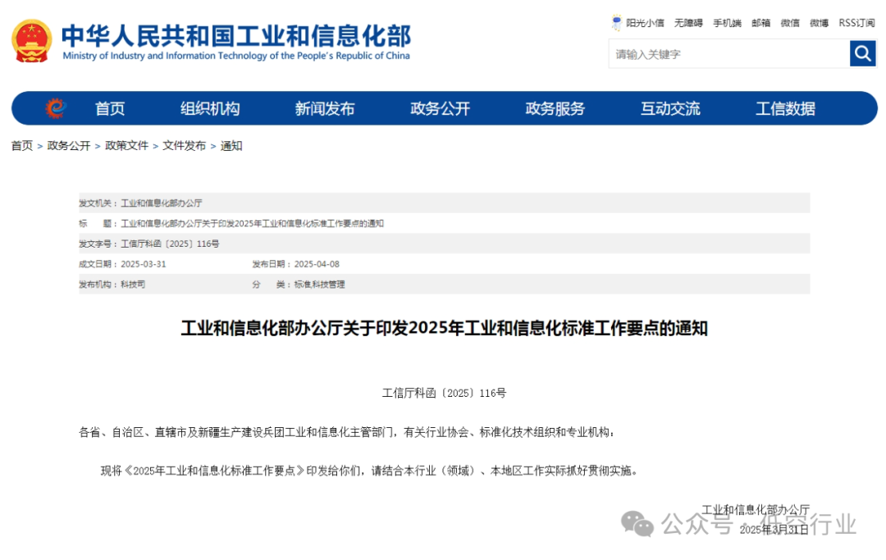Switch to the 政务公开 navigation tab
This screenshot has height=560, width=886.
438,107
